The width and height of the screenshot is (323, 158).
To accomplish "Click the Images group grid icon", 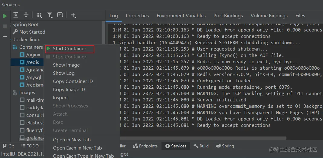I will click(x=15, y=93).
